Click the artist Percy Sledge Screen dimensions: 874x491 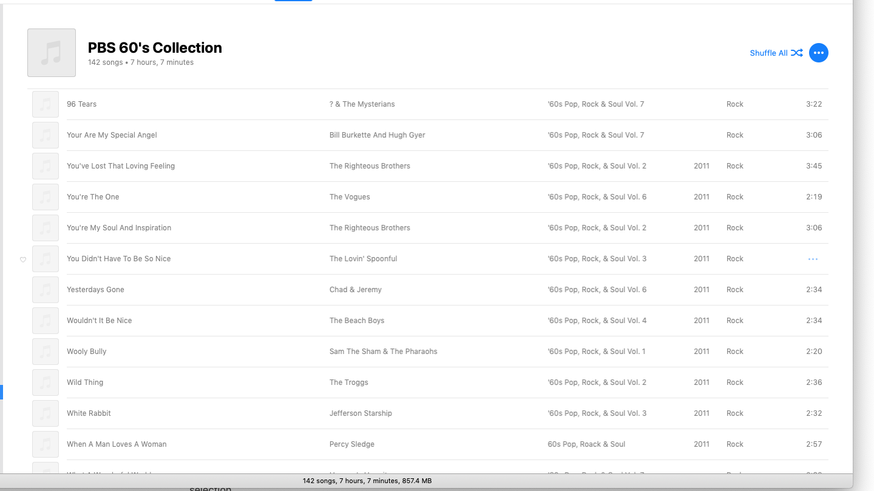tap(352, 444)
